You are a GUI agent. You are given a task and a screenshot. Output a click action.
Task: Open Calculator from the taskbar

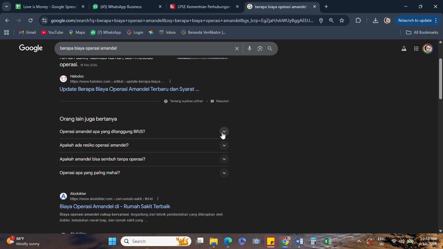pyautogui.click(x=314, y=241)
